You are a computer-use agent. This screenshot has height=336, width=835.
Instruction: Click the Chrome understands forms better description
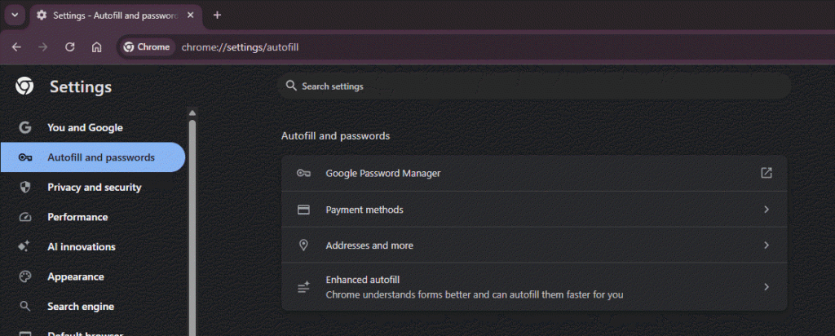(474, 294)
